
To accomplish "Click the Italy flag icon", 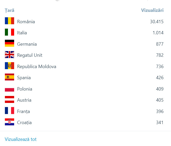I will (10, 32).
